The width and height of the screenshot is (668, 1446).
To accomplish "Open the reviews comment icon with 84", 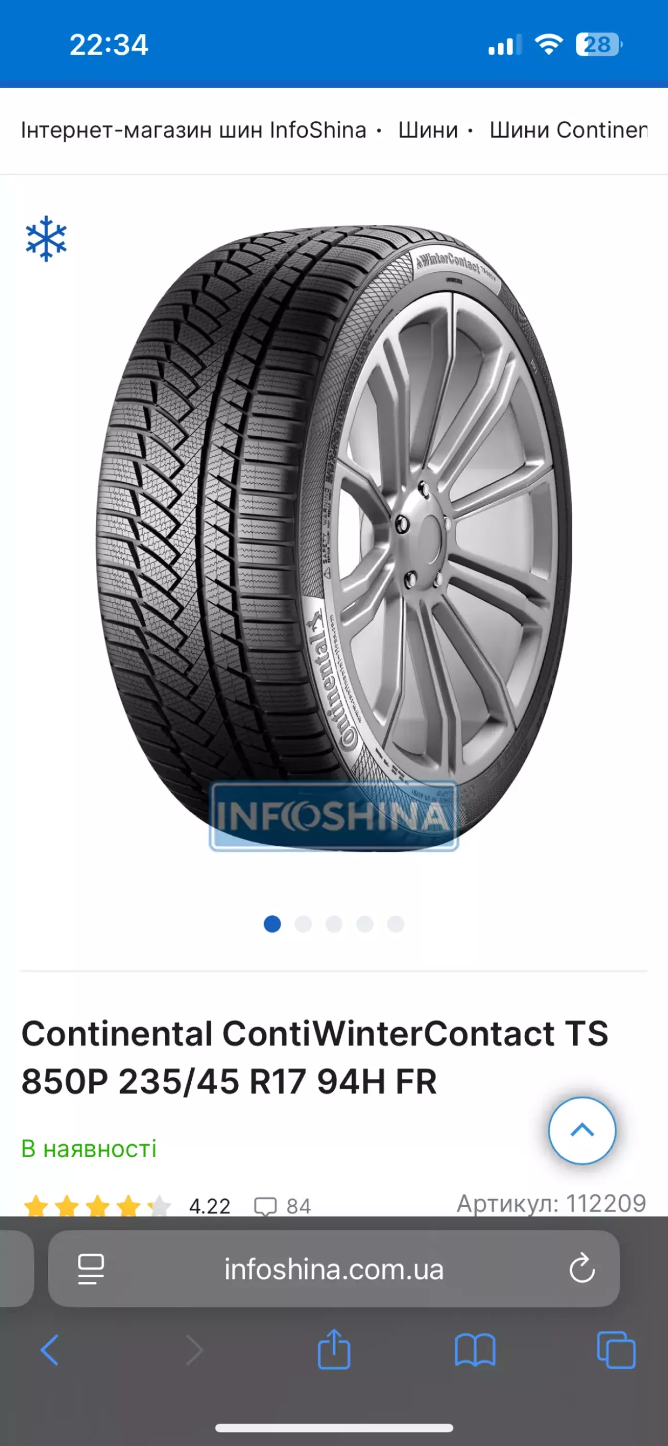I will click(x=282, y=1206).
